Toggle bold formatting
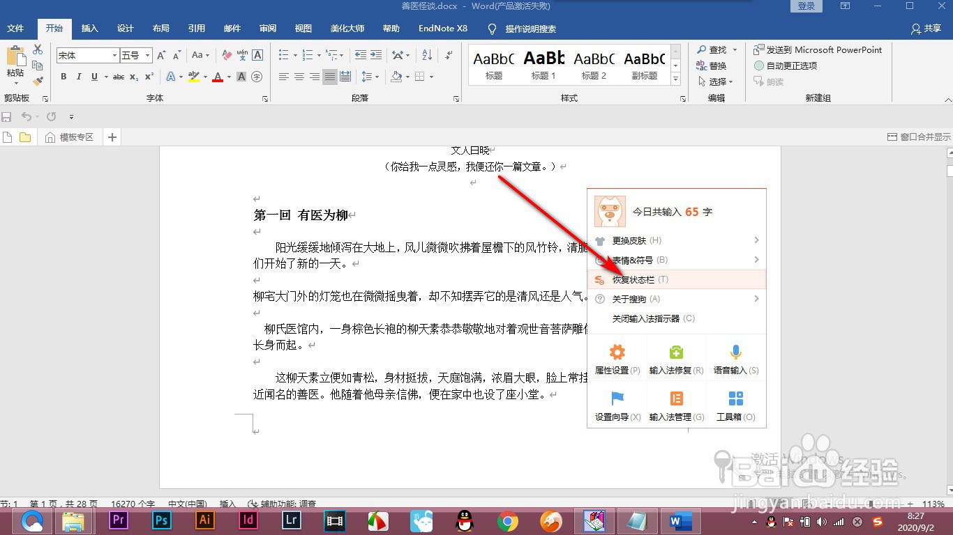 click(63, 77)
